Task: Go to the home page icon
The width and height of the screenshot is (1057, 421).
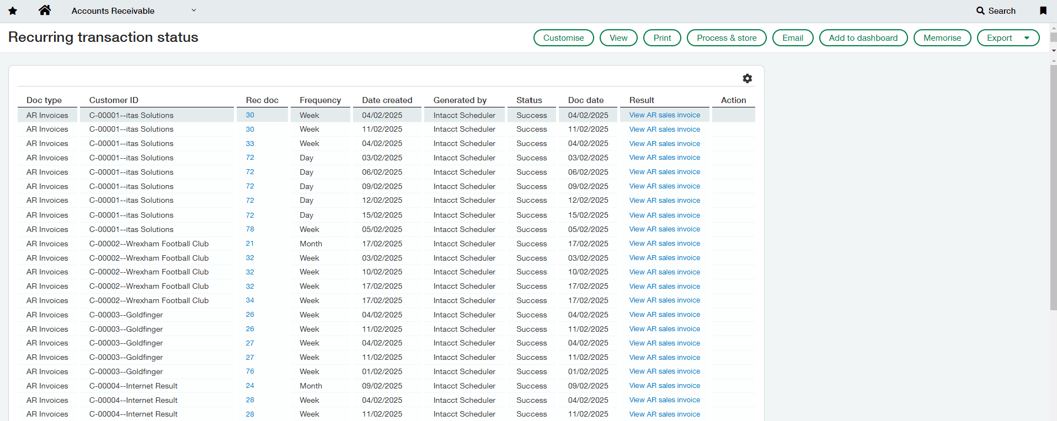Action: [x=45, y=10]
